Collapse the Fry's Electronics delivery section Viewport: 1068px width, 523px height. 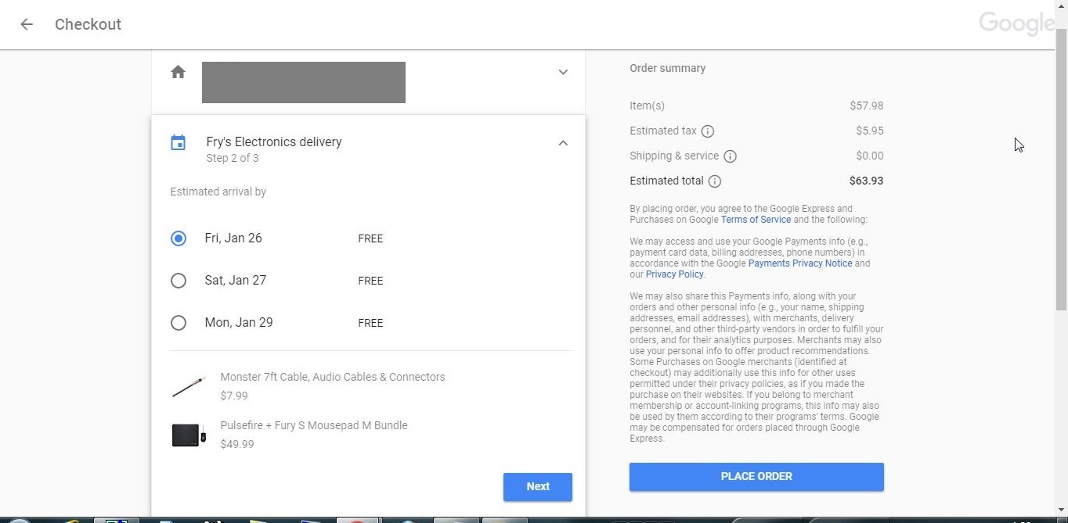click(x=563, y=143)
